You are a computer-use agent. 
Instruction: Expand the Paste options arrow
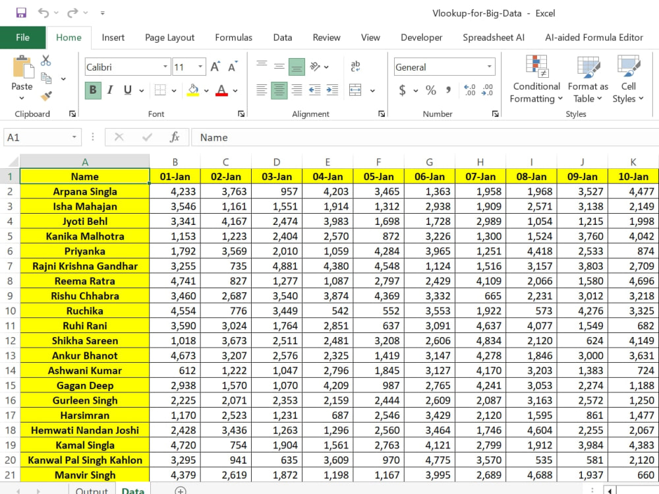click(x=22, y=98)
